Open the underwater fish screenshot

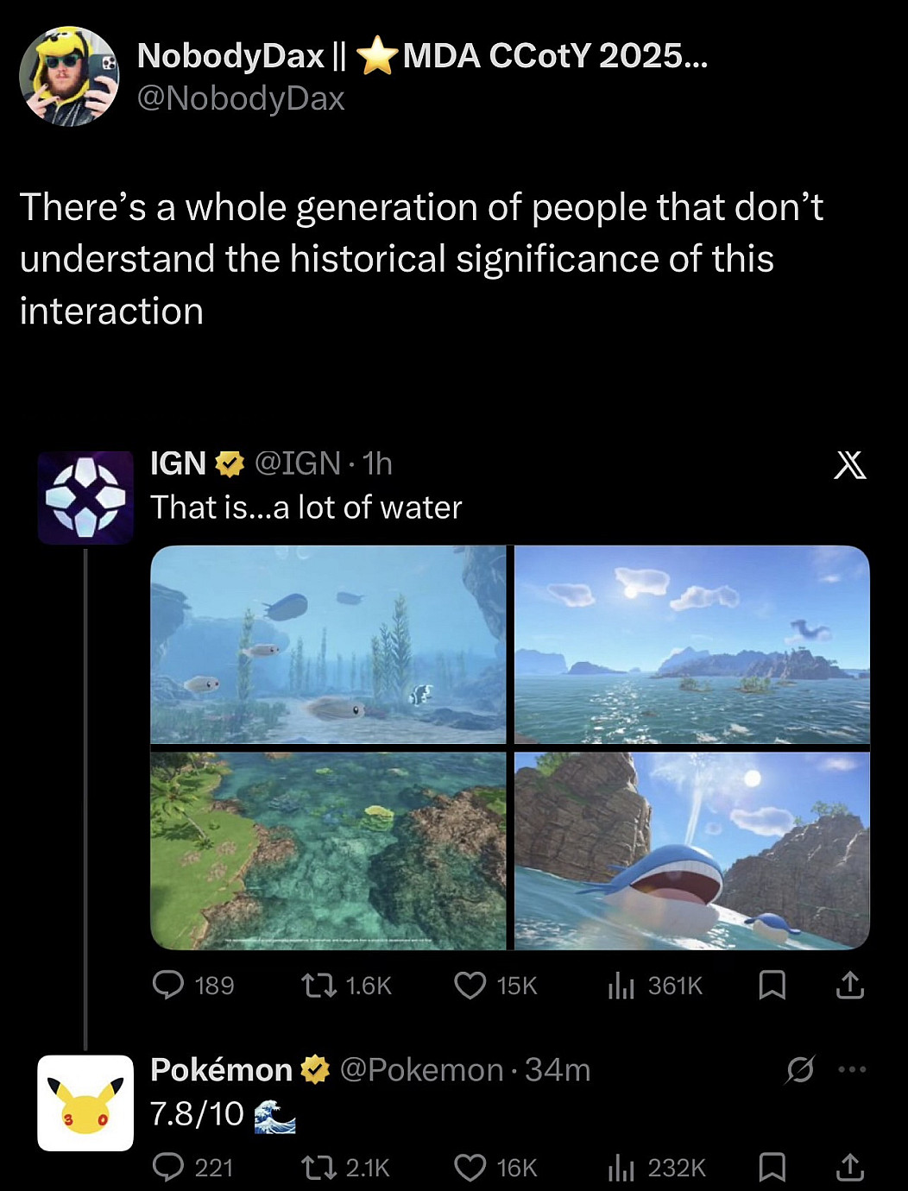tap(328, 644)
